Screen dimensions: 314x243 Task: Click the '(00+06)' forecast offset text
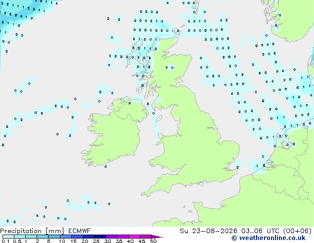click(x=297, y=231)
